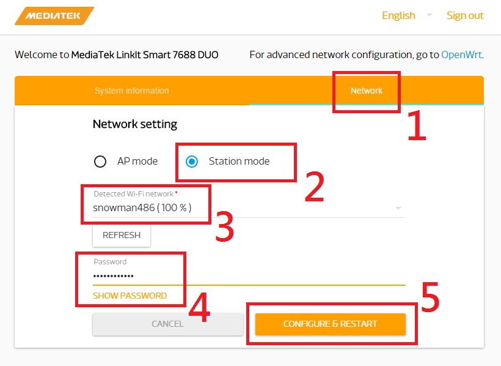Screen dimensions: 501x366
Task: Apply settings with Configure & Restart
Action: (330, 324)
